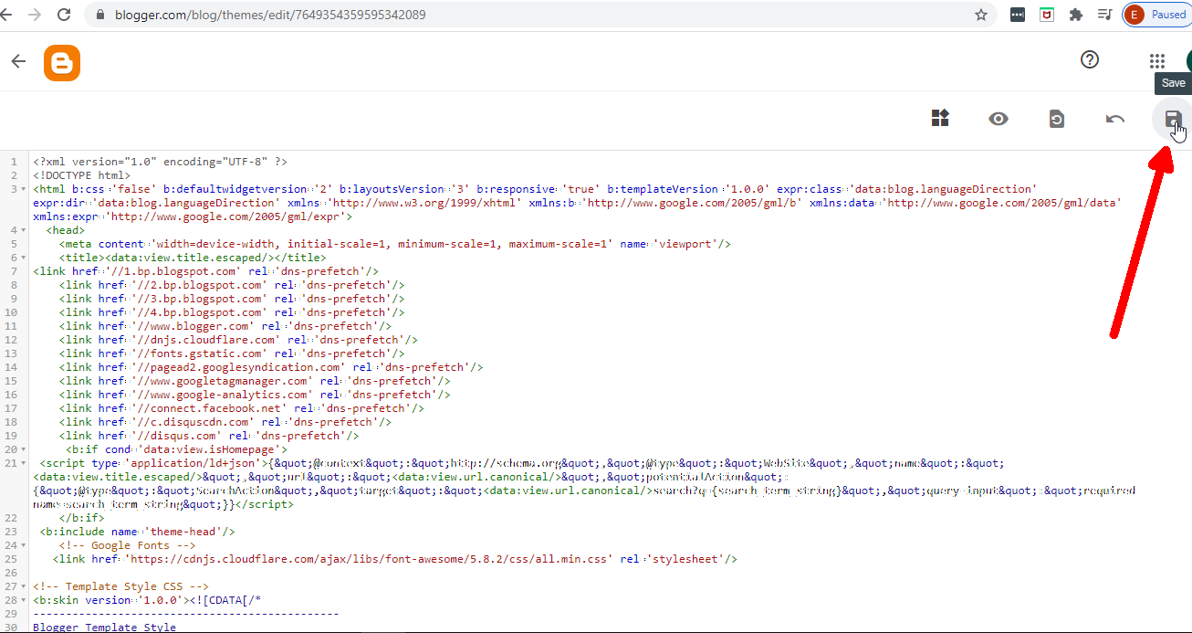Click the orange Blogger logo
The width and height of the screenshot is (1192, 633).
(x=62, y=62)
